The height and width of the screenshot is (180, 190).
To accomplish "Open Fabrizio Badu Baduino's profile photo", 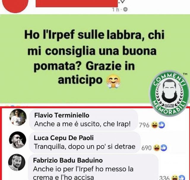I will pos(17,162).
